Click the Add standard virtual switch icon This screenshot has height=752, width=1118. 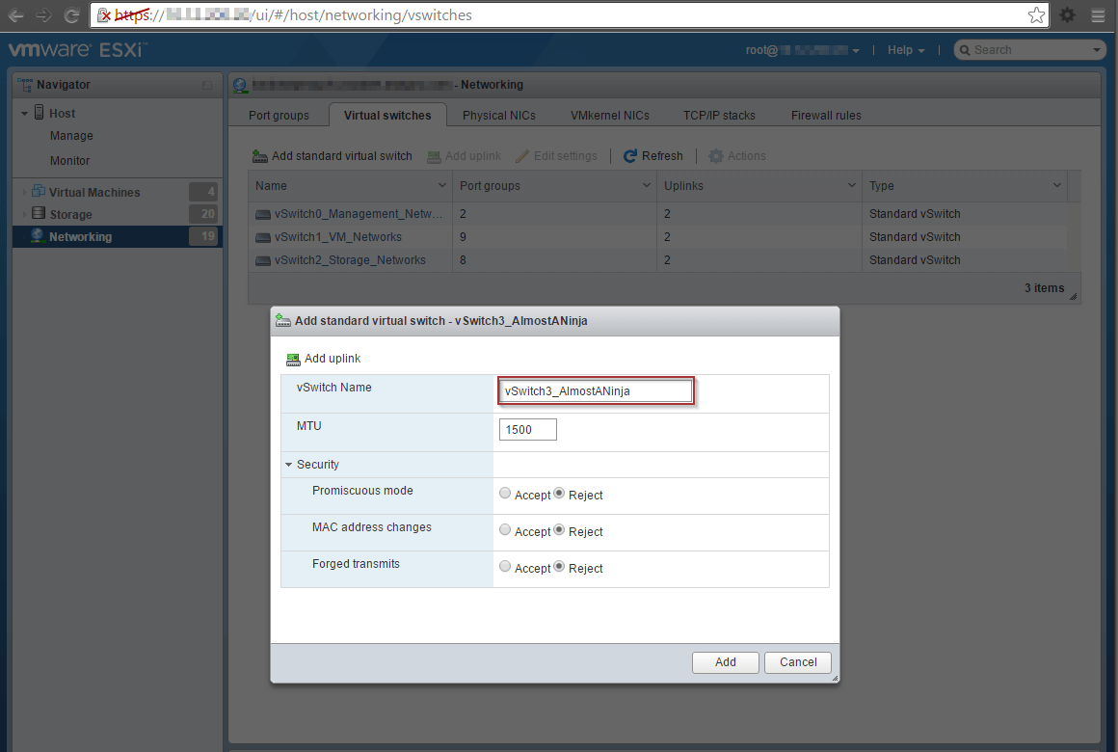coord(258,155)
